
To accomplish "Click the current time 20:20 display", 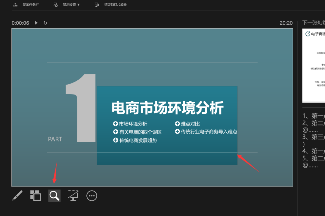I will pos(286,23).
